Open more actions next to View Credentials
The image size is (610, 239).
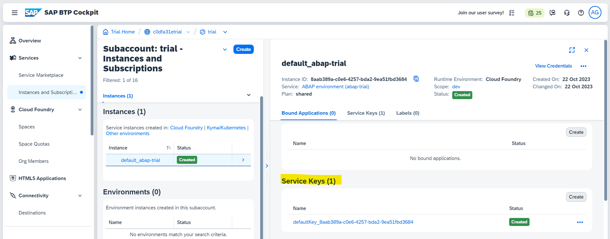[583, 66]
